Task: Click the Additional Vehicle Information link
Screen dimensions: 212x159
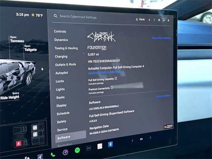Action: [x=106, y=72]
